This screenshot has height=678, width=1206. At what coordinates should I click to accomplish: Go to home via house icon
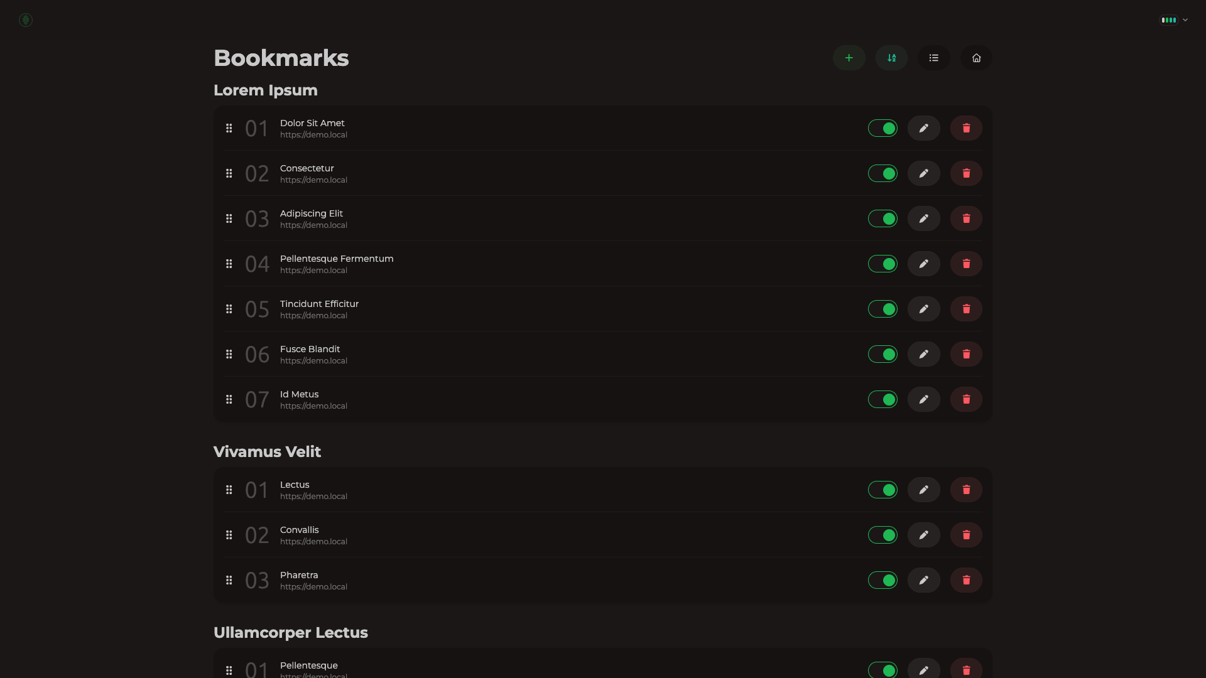click(x=976, y=58)
